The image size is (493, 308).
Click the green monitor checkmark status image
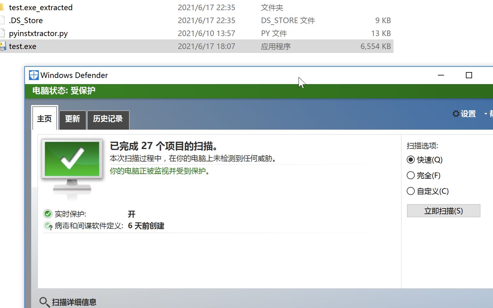pos(72,169)
